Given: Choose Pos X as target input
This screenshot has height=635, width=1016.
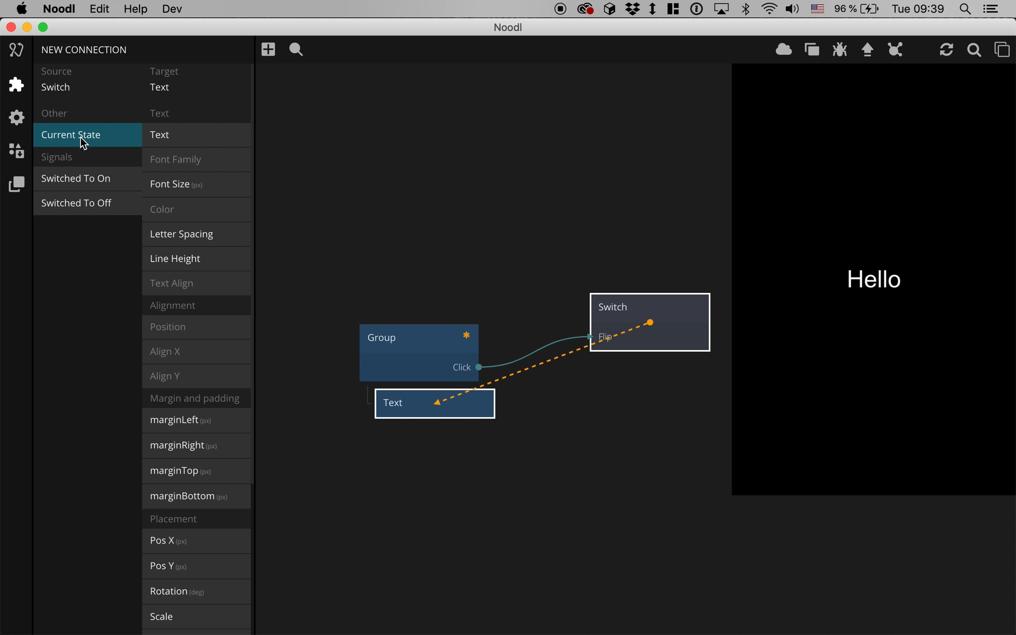Looking at the screenshot, I should tap(196, 541).
